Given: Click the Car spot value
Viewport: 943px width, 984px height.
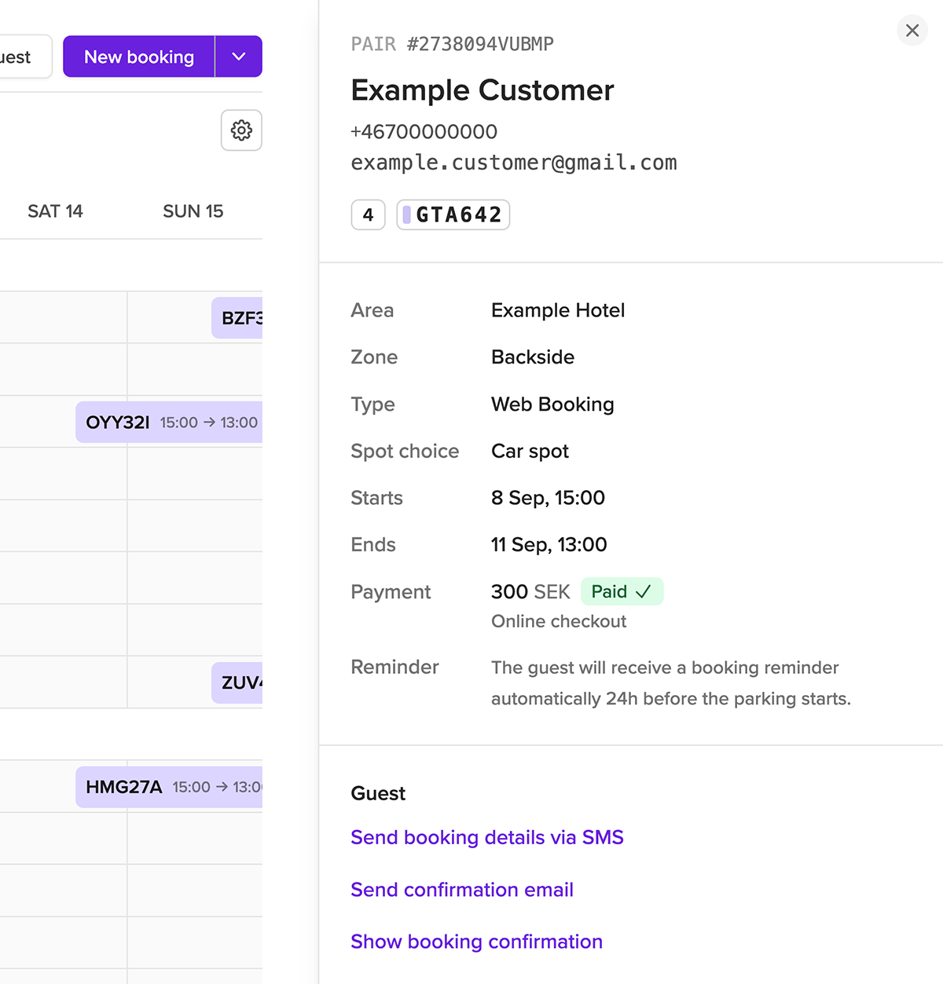Looking at the screenshot, I should pos(530,452).
